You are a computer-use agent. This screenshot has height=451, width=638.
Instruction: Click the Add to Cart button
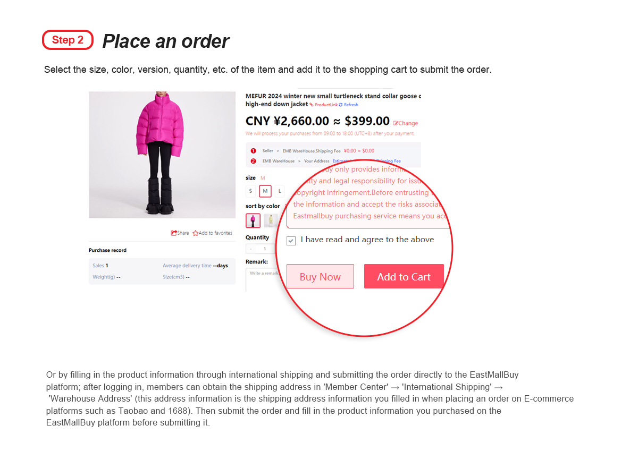point(404,276)
